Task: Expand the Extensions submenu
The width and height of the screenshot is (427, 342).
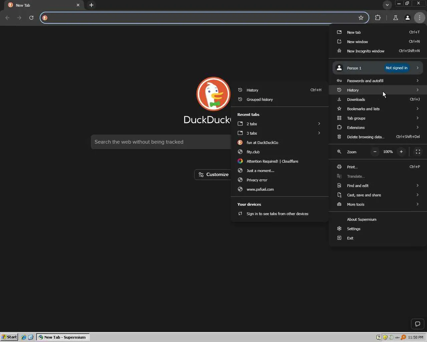Action: tap(378, 128)
